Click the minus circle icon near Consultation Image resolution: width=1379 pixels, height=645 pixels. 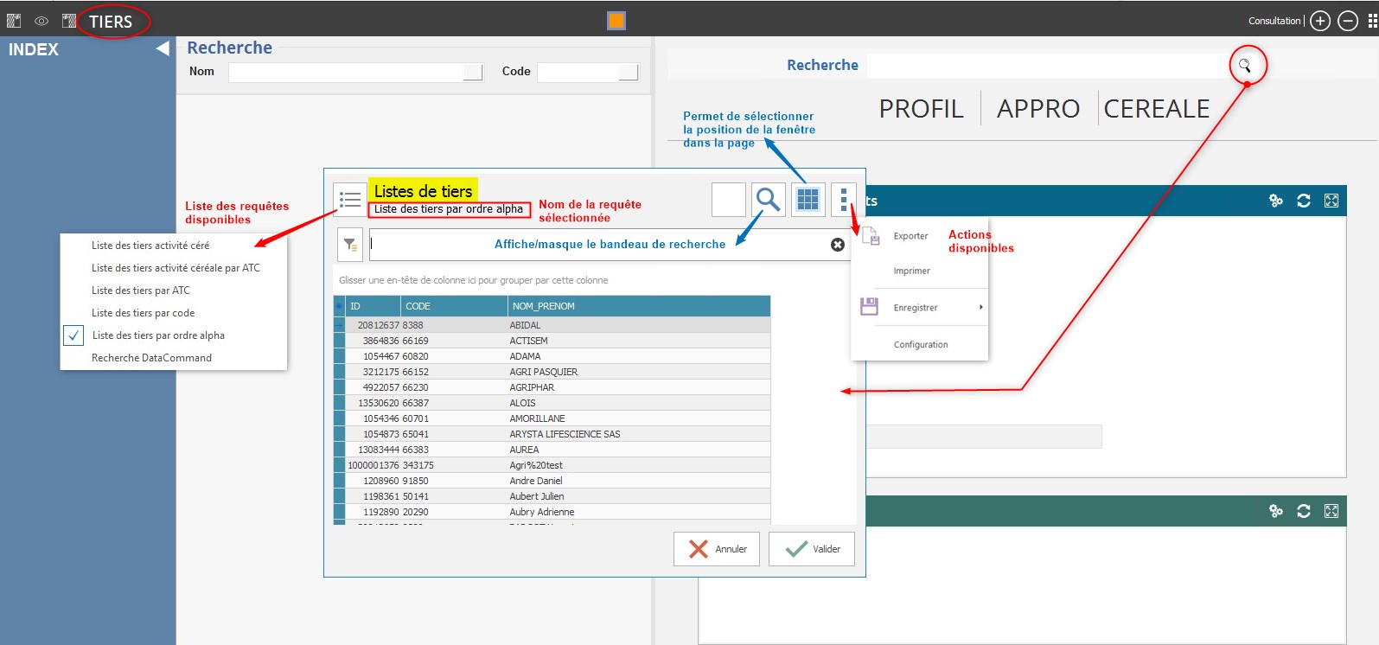pos(1348,21)
